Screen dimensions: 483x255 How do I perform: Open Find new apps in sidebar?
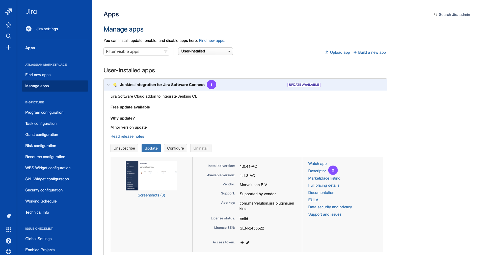pos(38,75)
